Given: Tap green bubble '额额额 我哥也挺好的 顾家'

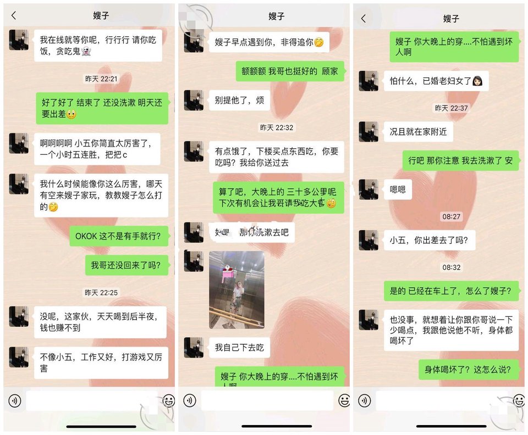Looking at the screenshot, I should coord(290,71).
